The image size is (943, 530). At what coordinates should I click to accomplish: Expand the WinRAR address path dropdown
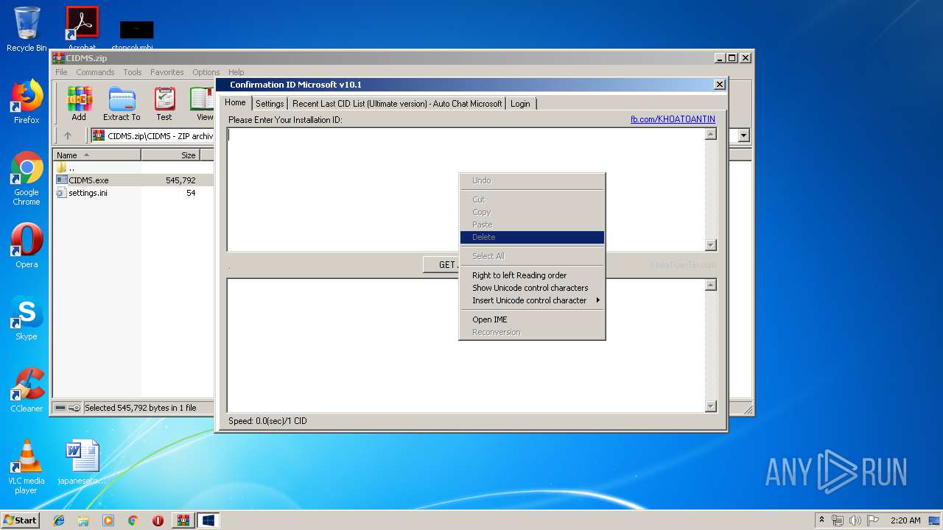(743, 135)
